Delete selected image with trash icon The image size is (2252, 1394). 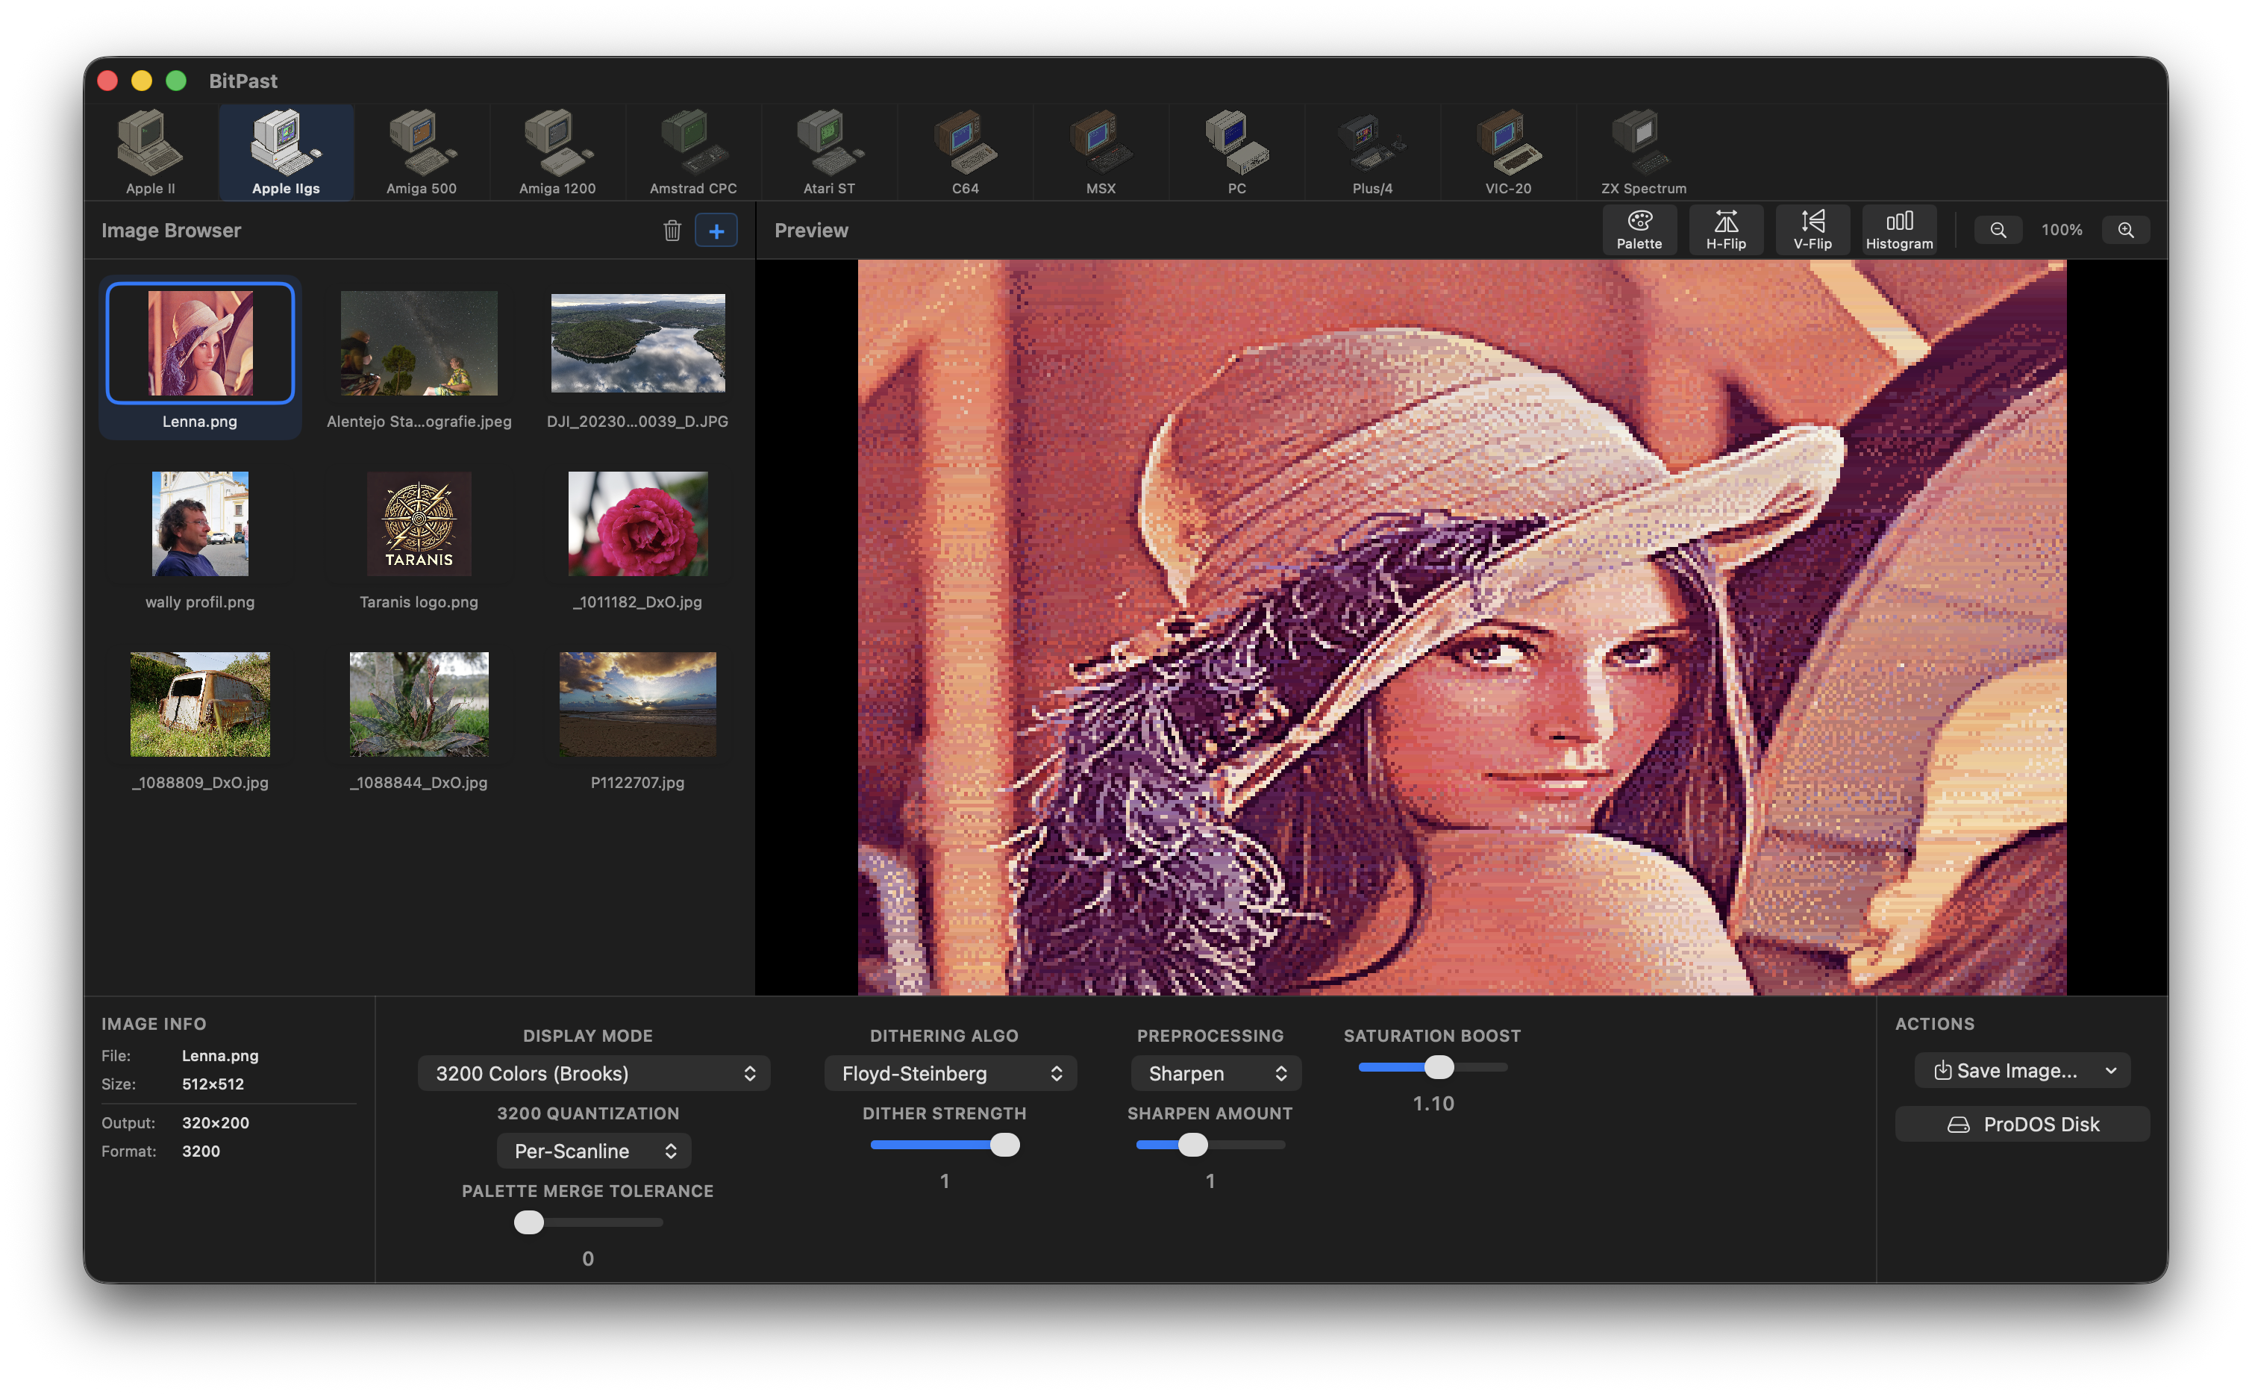[672, 231]
